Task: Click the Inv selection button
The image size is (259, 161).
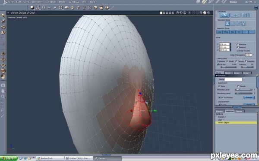Action: click(x=239, y=32)
